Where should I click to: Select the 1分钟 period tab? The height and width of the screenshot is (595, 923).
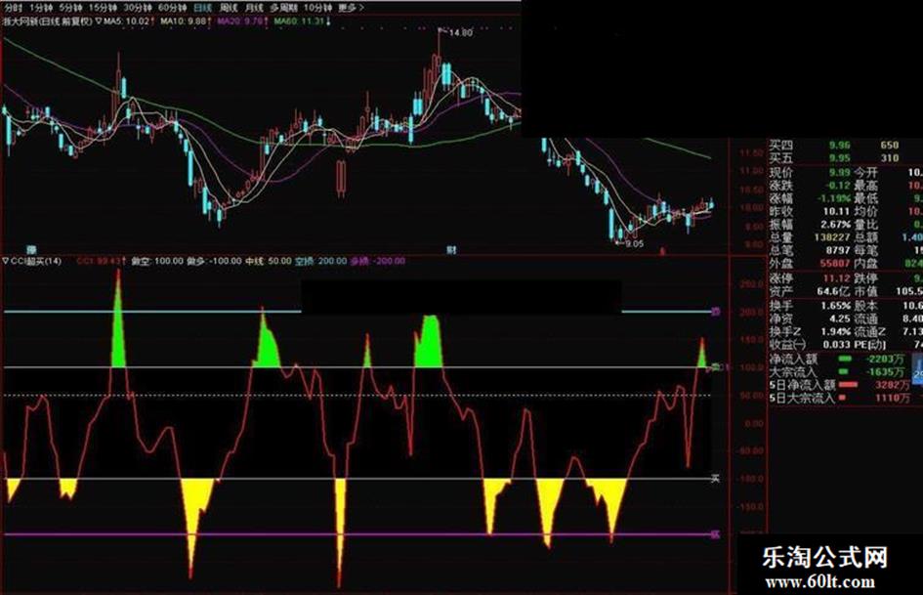pos(41,8)
